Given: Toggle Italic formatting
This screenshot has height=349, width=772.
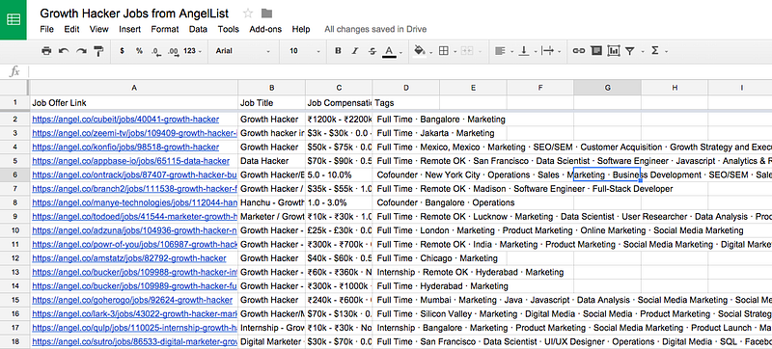Looking at the screenshot, I should click(354, 51).
